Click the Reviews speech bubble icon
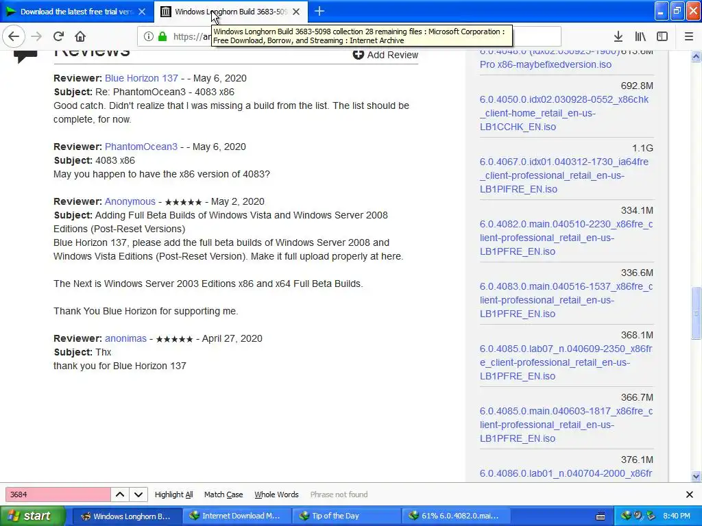Image resolution: width=702 pixels, height=526 pixels. [25, 56]
